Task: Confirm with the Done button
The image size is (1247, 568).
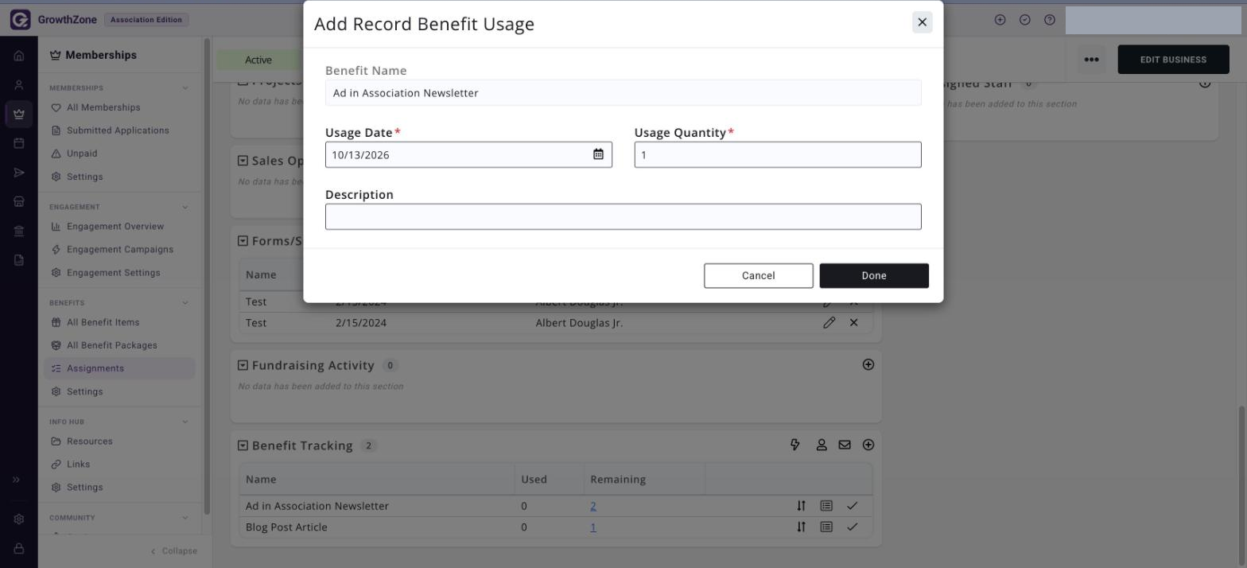Action: [874, 275]
